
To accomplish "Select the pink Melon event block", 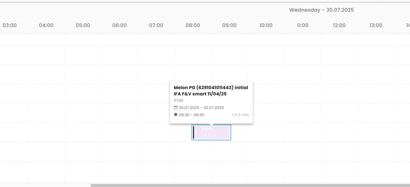I will (211, 133).
